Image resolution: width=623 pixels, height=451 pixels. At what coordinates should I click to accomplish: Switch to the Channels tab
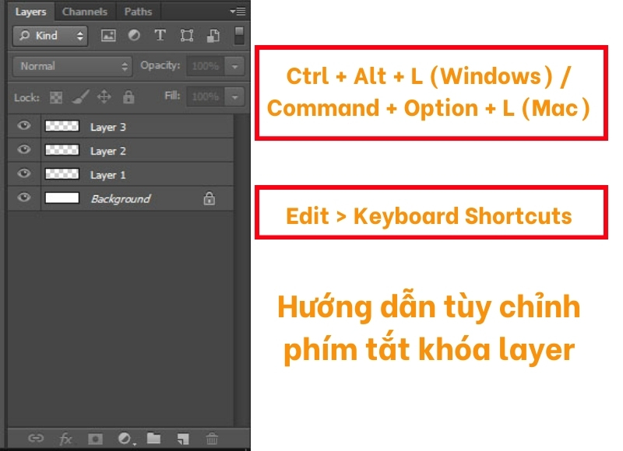tap(85, 12)
